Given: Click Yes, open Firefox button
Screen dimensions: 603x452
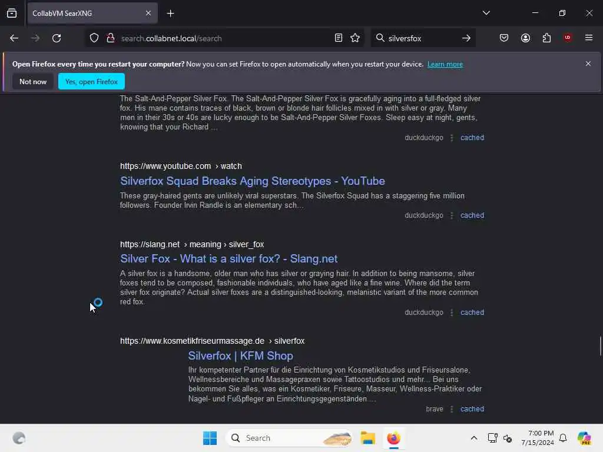Looking at the screenshot, I should point(91,81).
